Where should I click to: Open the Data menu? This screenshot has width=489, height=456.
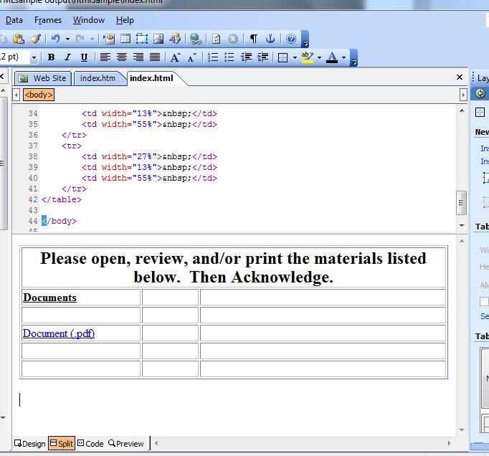click(x=14, y=20)
